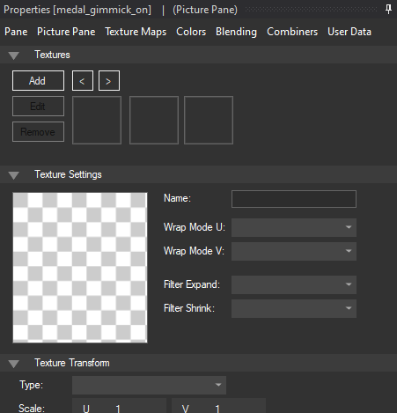Select the first empty texture slot

97,120
